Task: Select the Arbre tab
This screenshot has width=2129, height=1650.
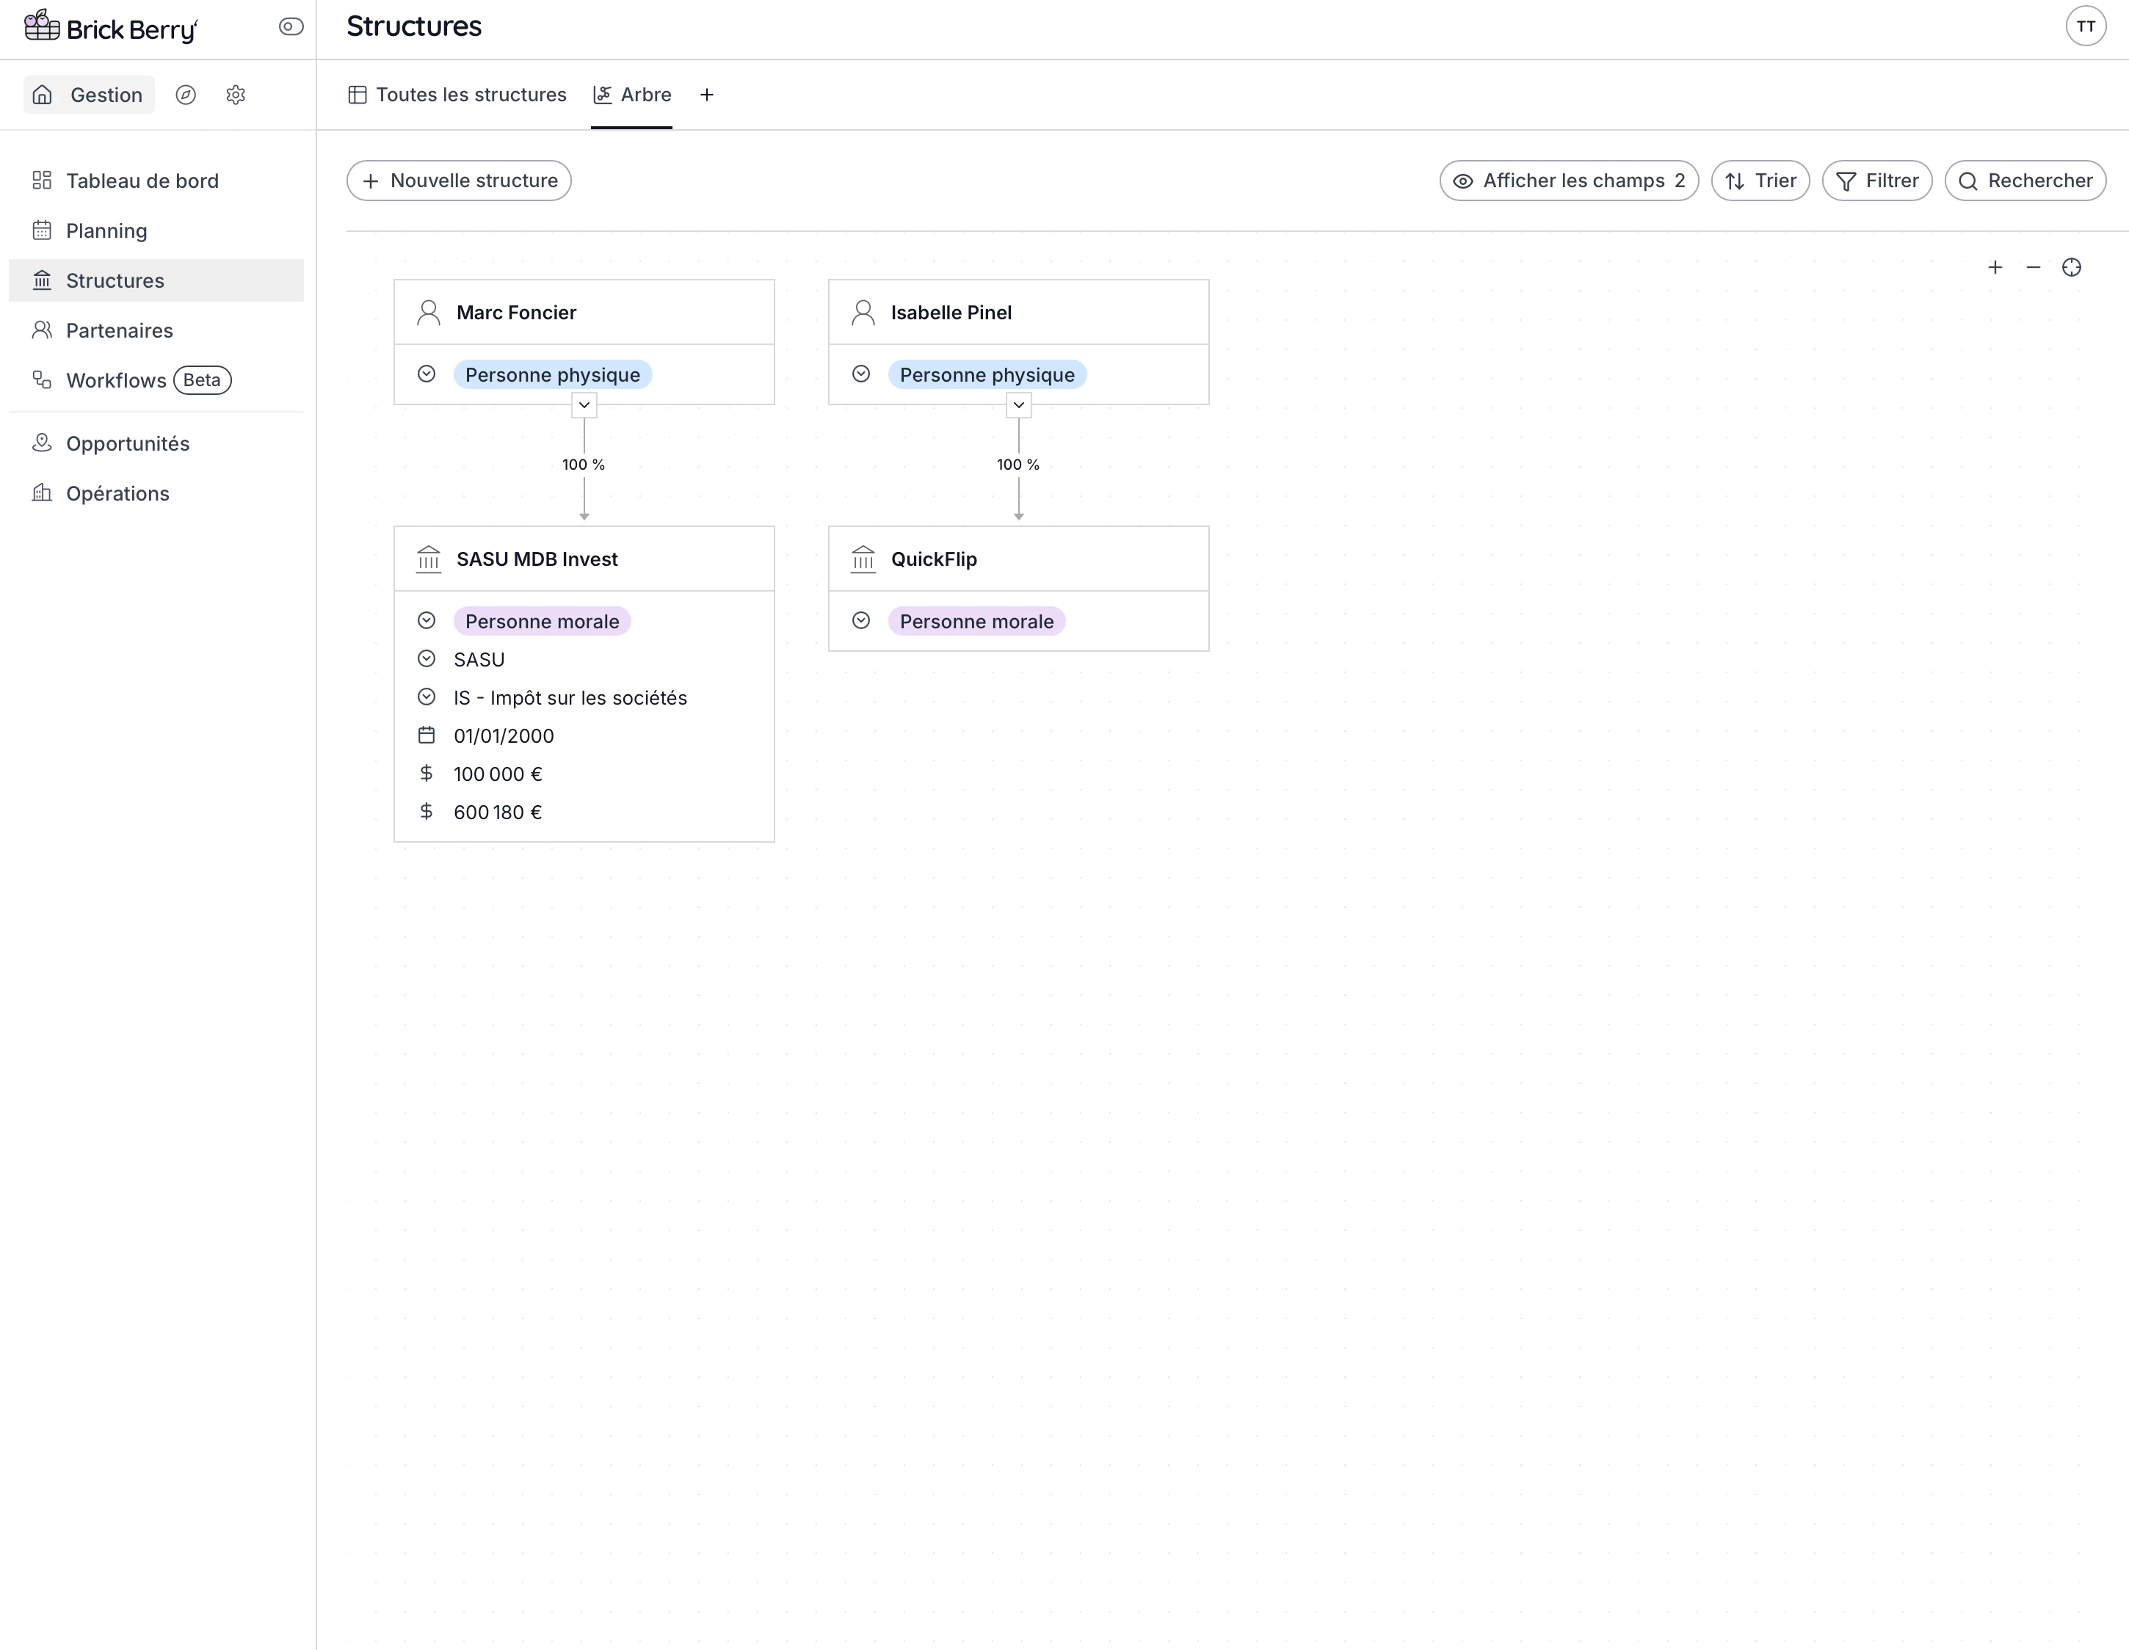Action: coord(631,95)
